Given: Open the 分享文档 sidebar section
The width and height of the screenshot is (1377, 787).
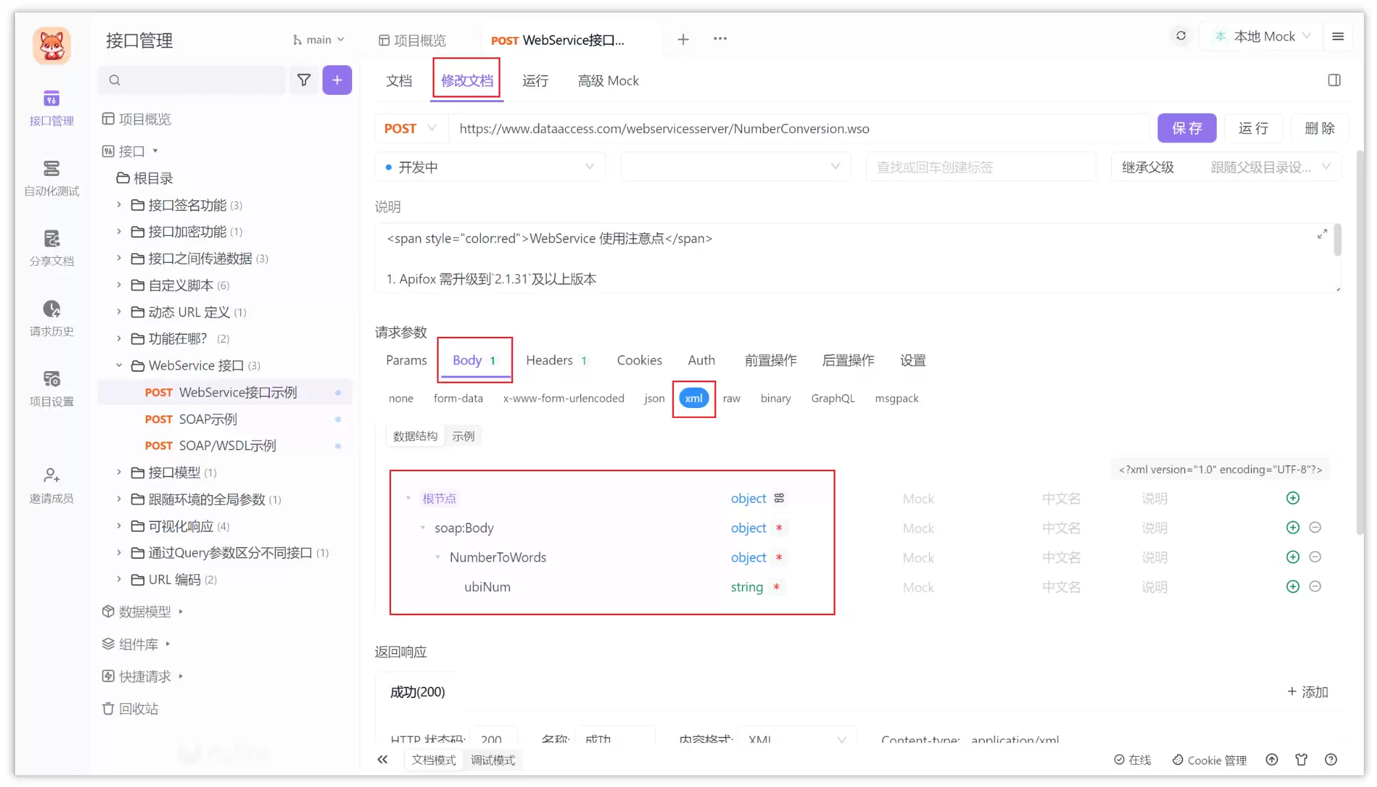Looking at the screenshot, I should [x=51, y=248].
